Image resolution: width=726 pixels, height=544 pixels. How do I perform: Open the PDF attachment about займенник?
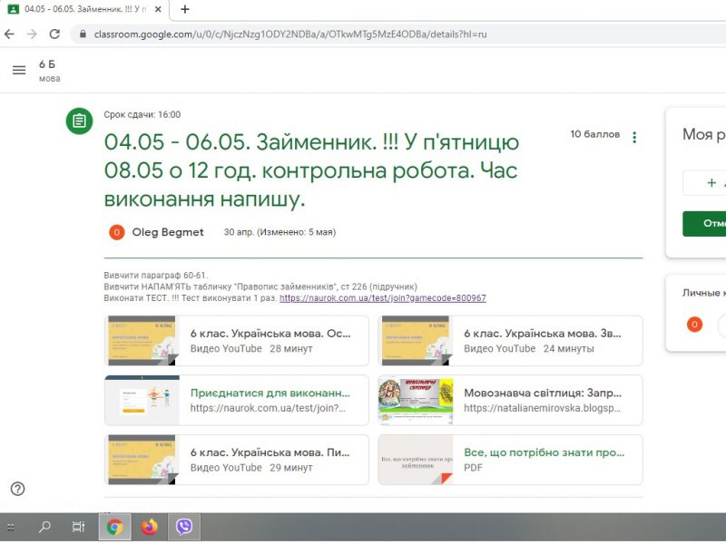coord(510,460)
